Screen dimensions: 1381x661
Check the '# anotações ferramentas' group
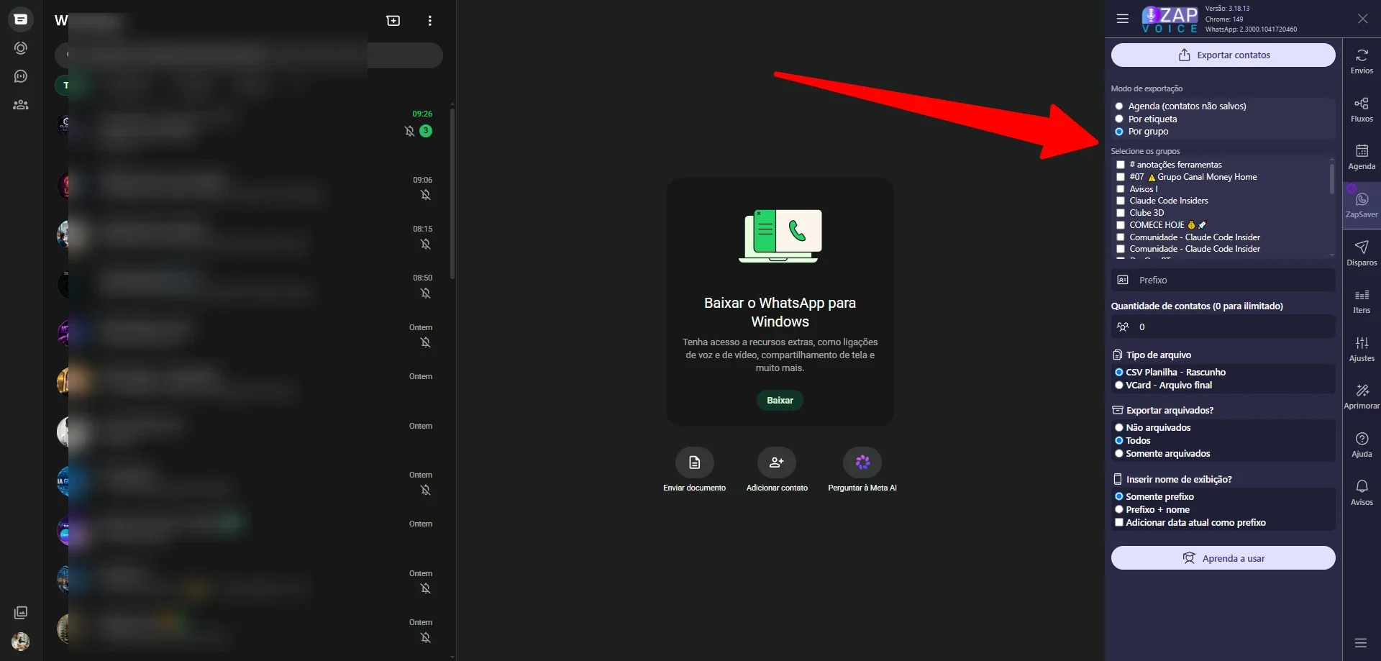point(1120,165)
